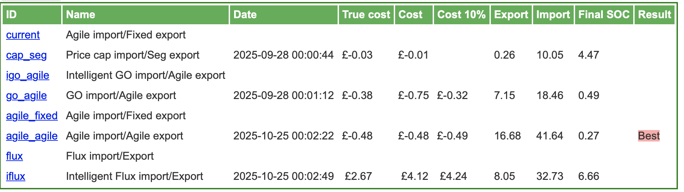This screenshot has width=684, height=192.
Task: Click the Export column header
Action: [511, 15]
